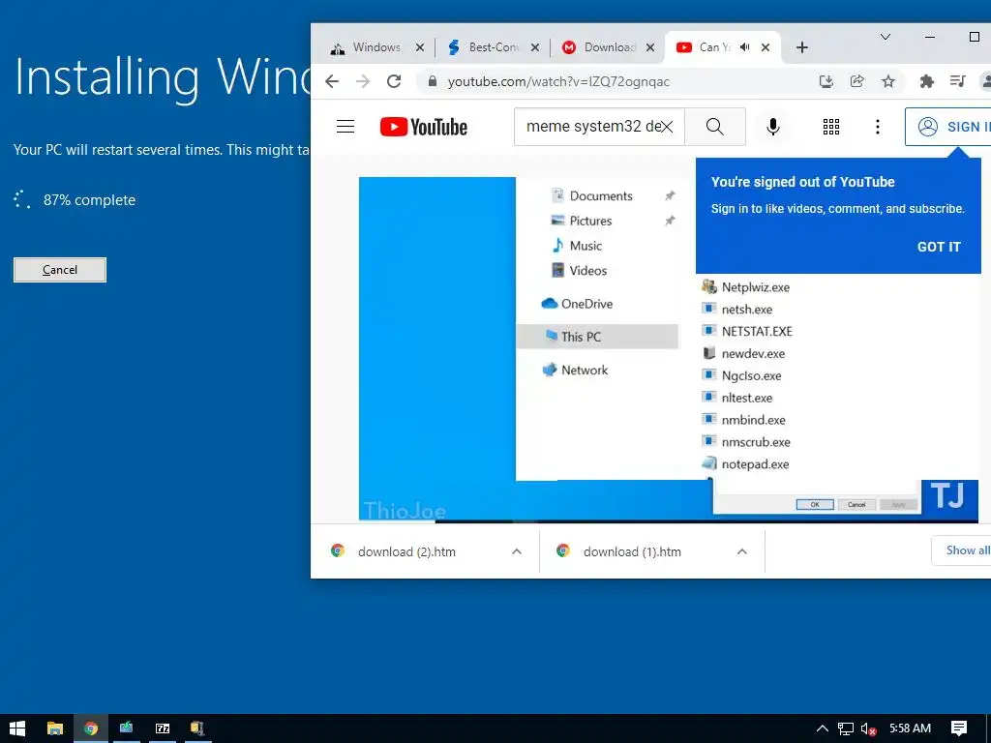Screen dimensions: 991x743
Task: Go forward in Chrome
Action: [363, 81]
